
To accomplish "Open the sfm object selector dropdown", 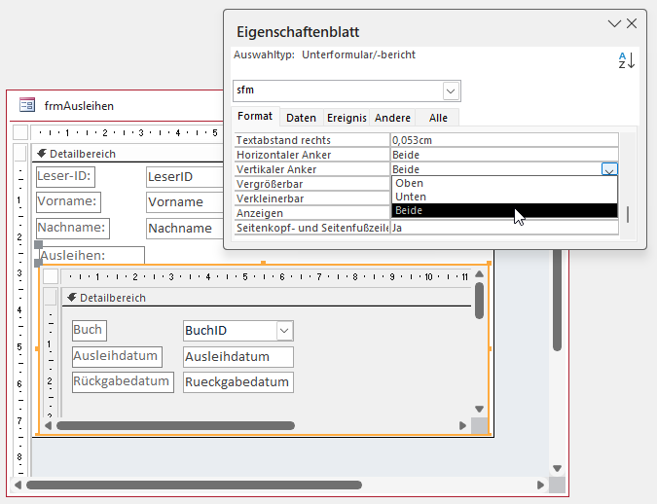I will point(452,90).
